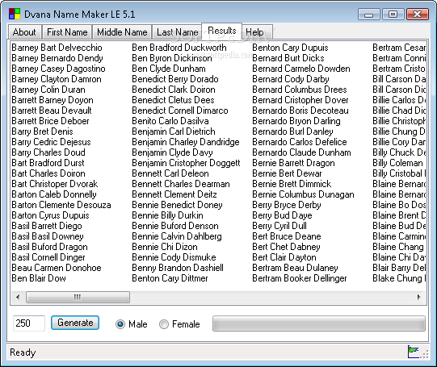Viewport: 437px width, 367px height.
Task: Click the name count field showing 250
Action: coord(29,323)
